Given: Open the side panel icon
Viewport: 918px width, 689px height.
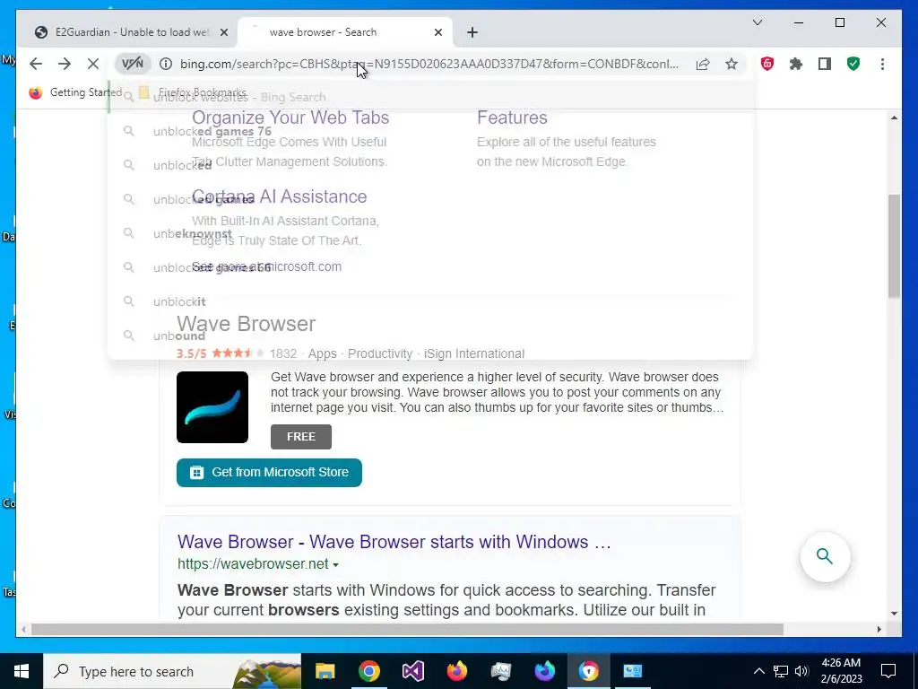Looking at the screenshot, I should [825, 64].
